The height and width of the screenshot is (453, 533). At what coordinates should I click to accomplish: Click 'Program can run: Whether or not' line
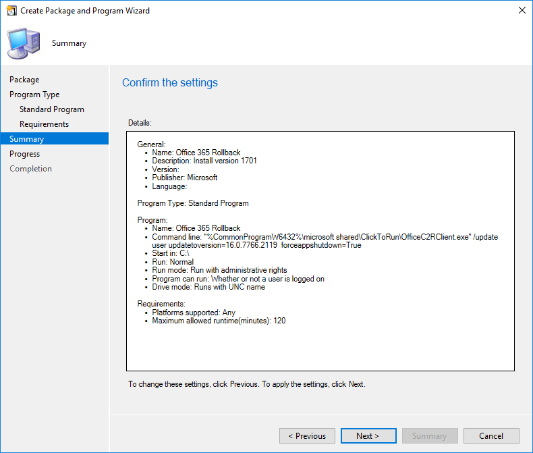tap(238, 279)
